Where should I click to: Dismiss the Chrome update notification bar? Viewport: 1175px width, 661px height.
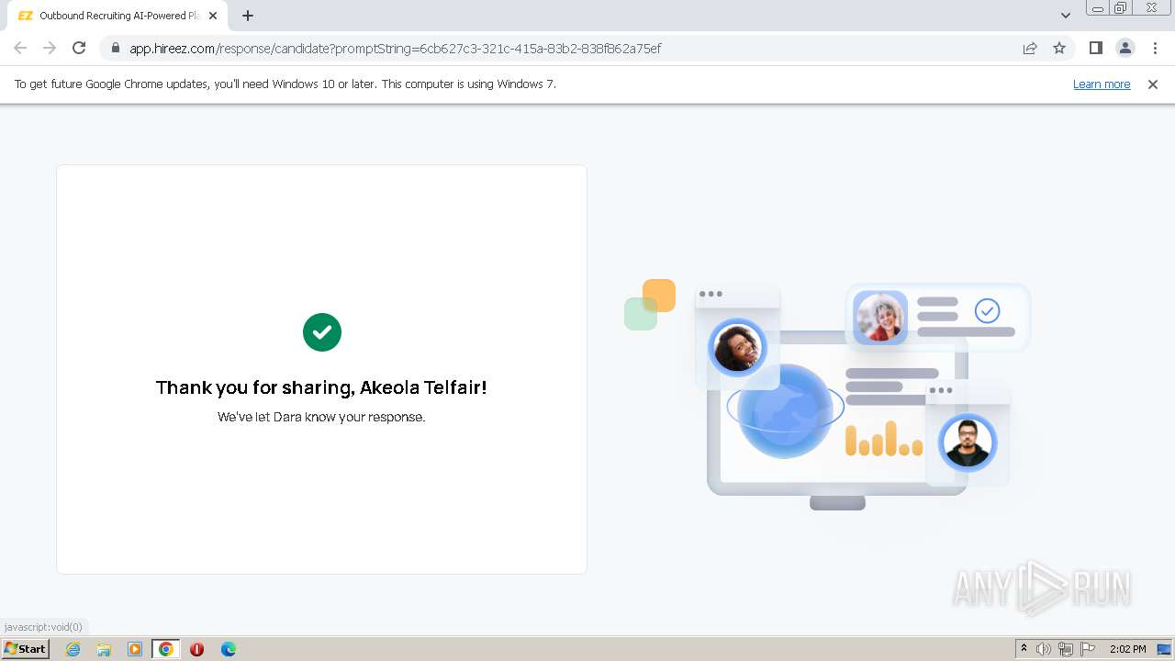[x=1153, y=84]
